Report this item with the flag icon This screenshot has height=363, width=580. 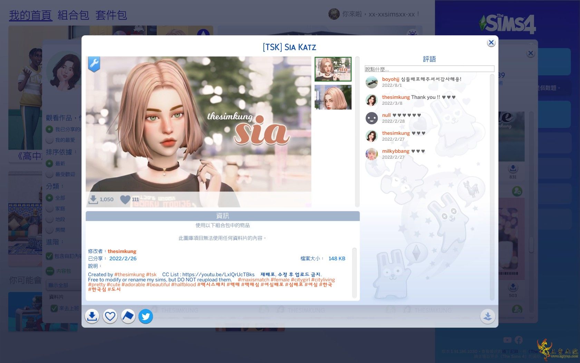[128, 316]
